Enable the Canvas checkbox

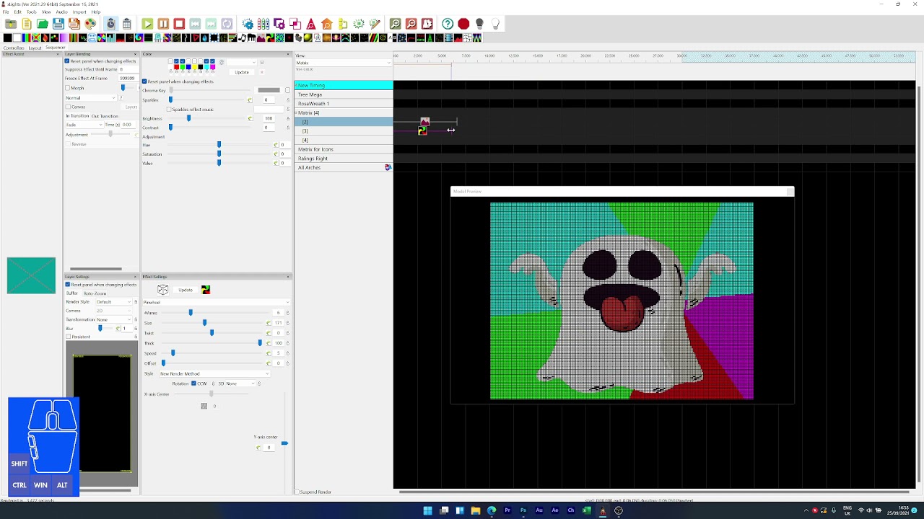[x=68, y=107]
